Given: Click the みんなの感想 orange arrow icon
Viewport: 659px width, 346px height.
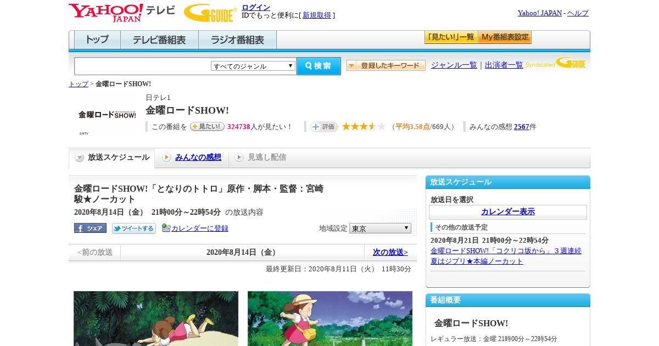Looking at the screenshot, I should 166,158.
